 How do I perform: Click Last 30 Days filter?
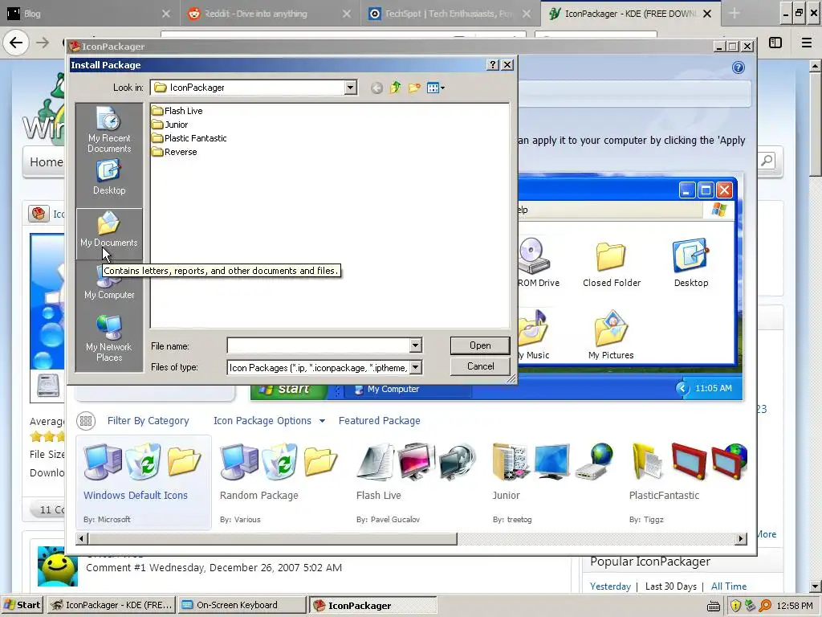pyautogui.click(x=670, y=586)
